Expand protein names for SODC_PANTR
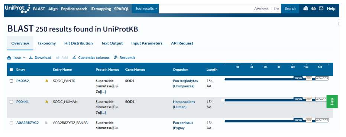 (103, 92)
